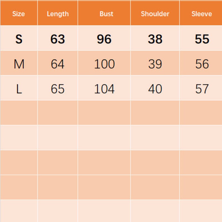Click the Sleeve column header
This screenshot has width=222, height=222.
click(202, 14)
